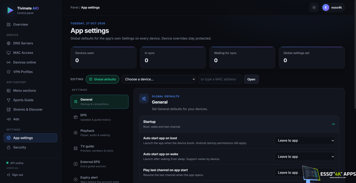The width and height of the screenshot is (356, 183).
Task: Click the MAC Access monitor icon
Action: click(x=9, y=53)
